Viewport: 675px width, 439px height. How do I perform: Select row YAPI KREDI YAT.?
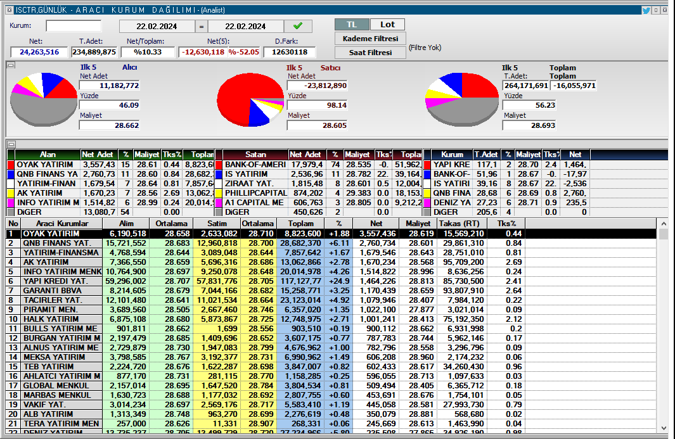click(x=331, y=281)
